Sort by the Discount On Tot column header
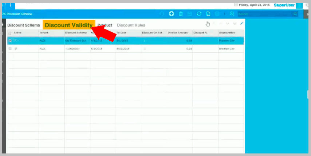Image resolution: width=311 pixels, height=156 pixels. tap(152, 33)
